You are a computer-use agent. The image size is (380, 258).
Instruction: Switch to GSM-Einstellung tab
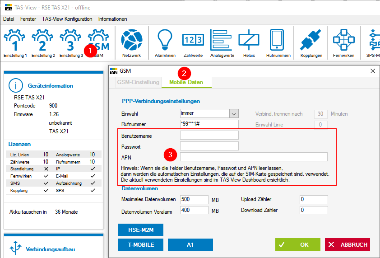click(138, 82)
